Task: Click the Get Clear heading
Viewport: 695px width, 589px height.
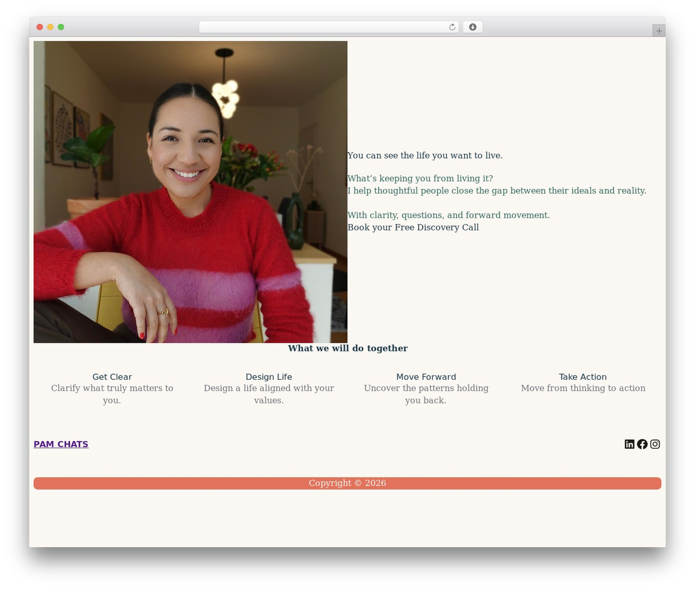Action: click(x=112, y=377)
